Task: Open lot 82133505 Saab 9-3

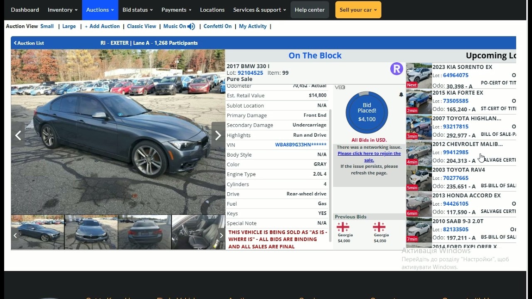Action: (456, 230)
